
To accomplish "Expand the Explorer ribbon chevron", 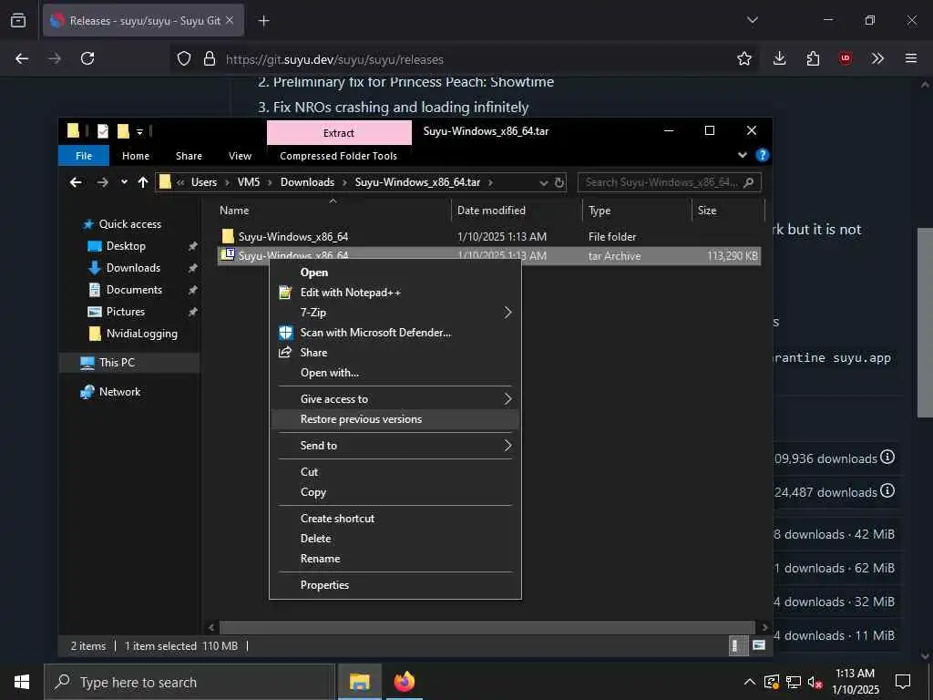I will pos(742,155).
